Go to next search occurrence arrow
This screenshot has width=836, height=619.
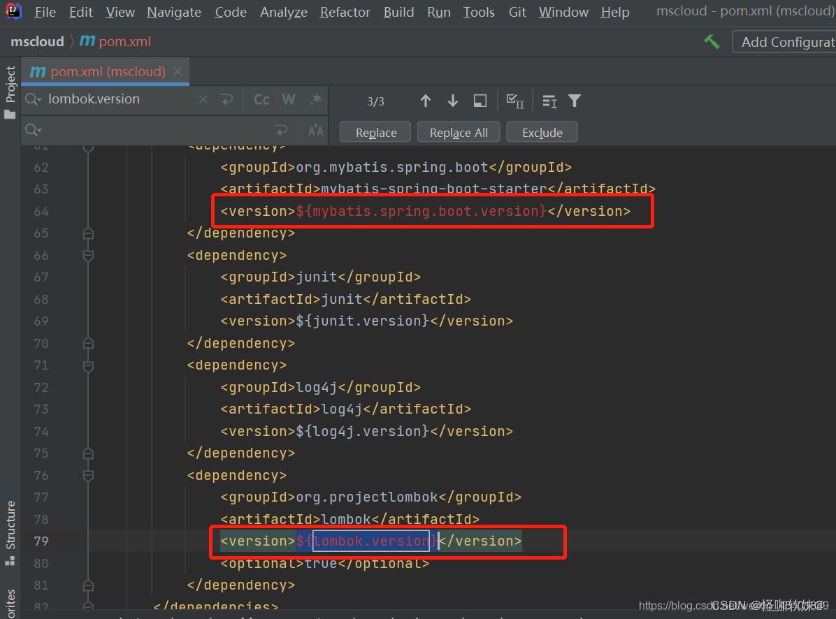click(x=452, y=101)
